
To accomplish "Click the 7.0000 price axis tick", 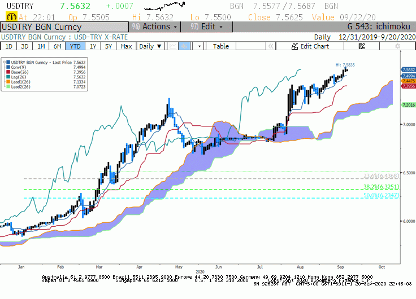I will pos(409,124).
